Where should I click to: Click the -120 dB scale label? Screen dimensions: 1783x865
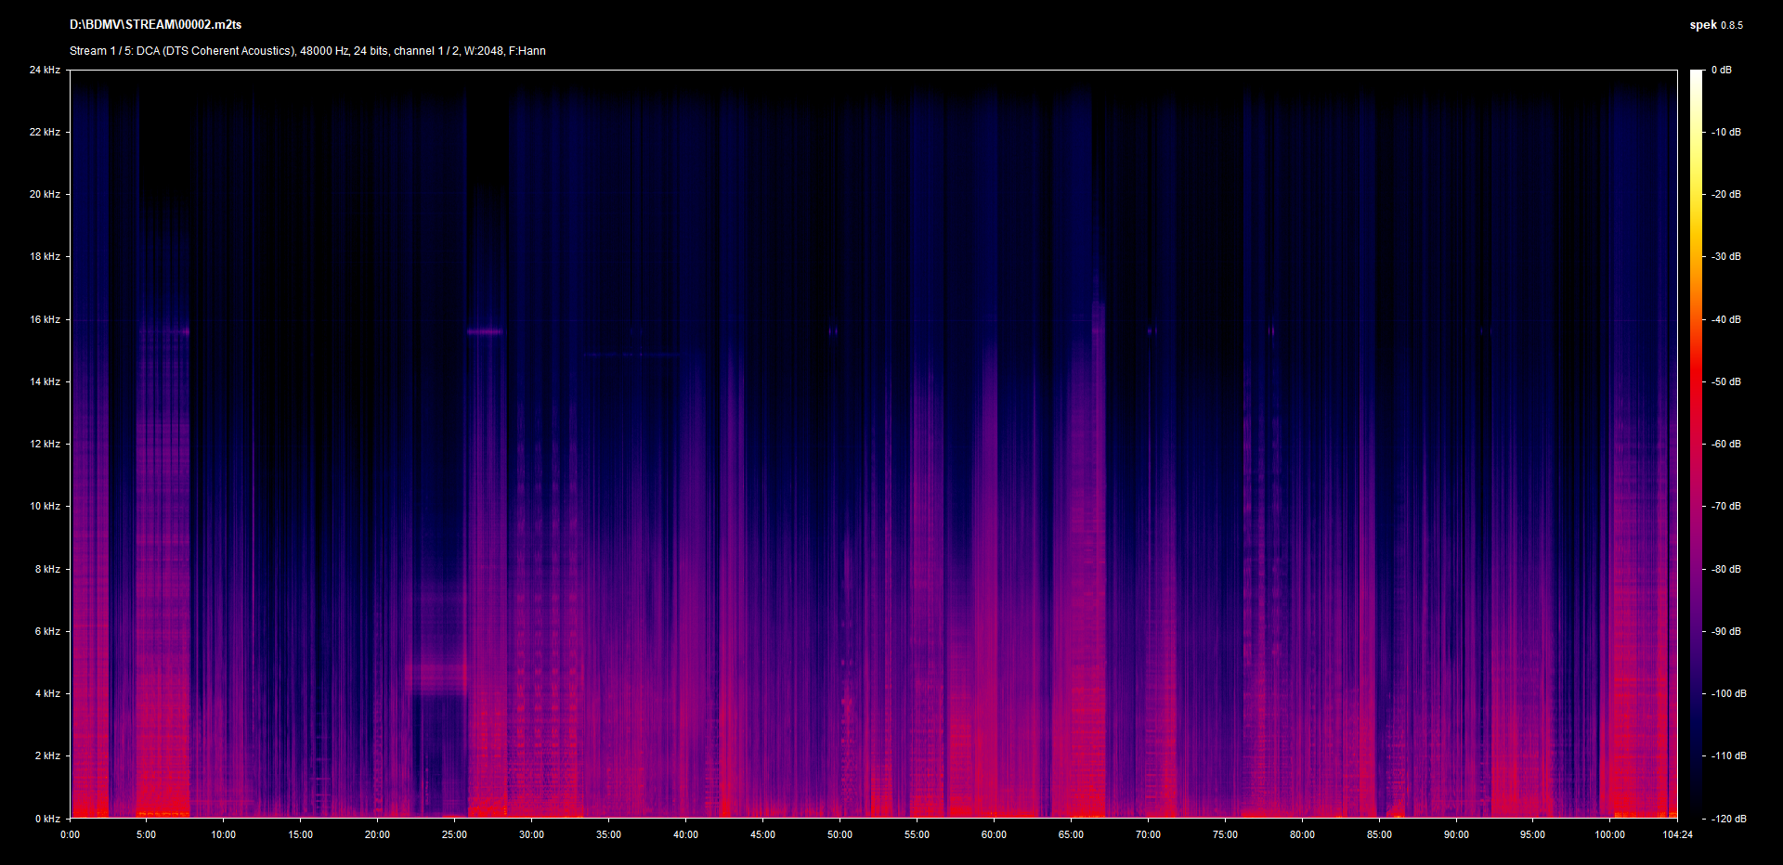point(1727,819)
